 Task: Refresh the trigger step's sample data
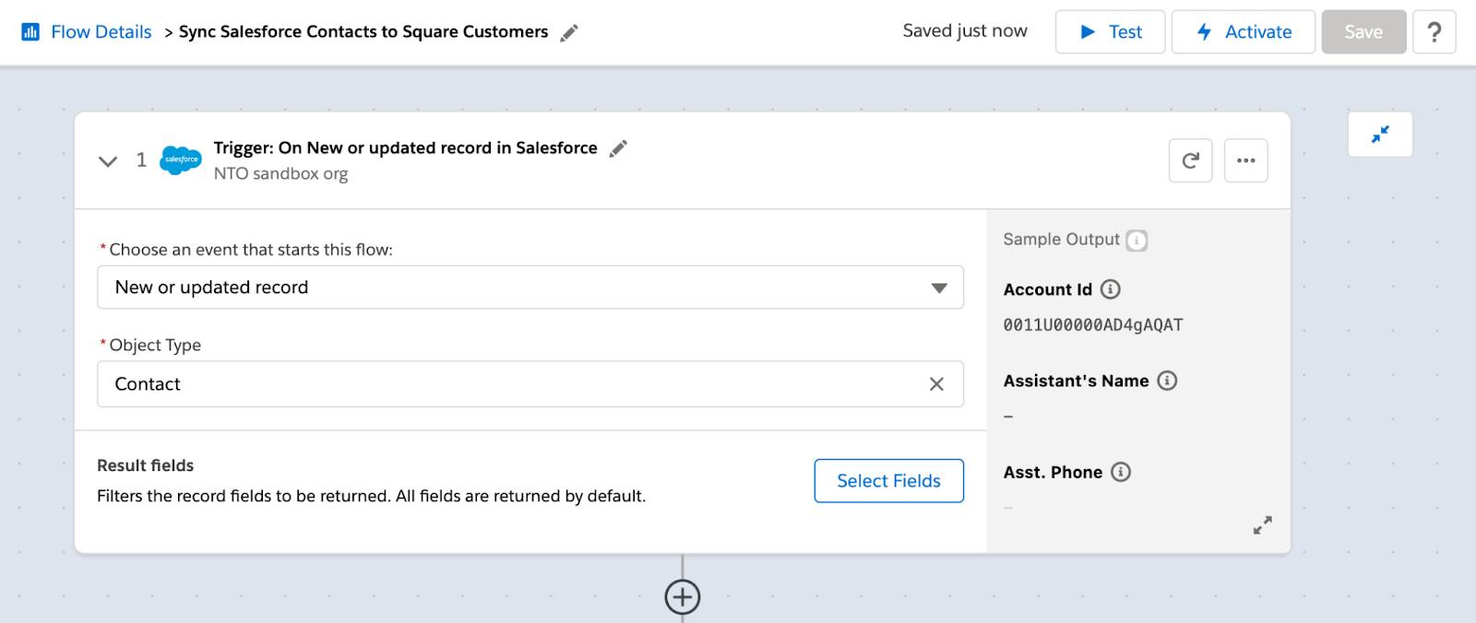pyautogui.click(x=1190, y=160)
